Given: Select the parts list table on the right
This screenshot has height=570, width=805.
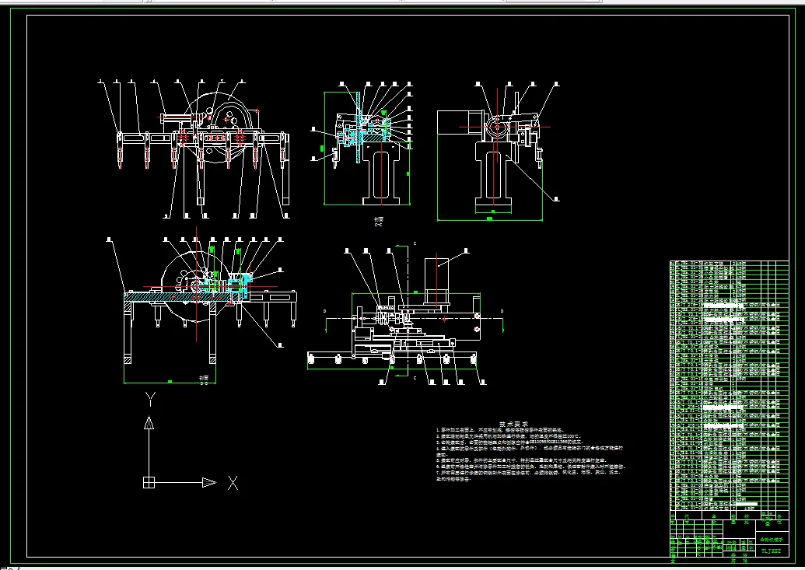Looking at the screenshot, I should point(729,386).
